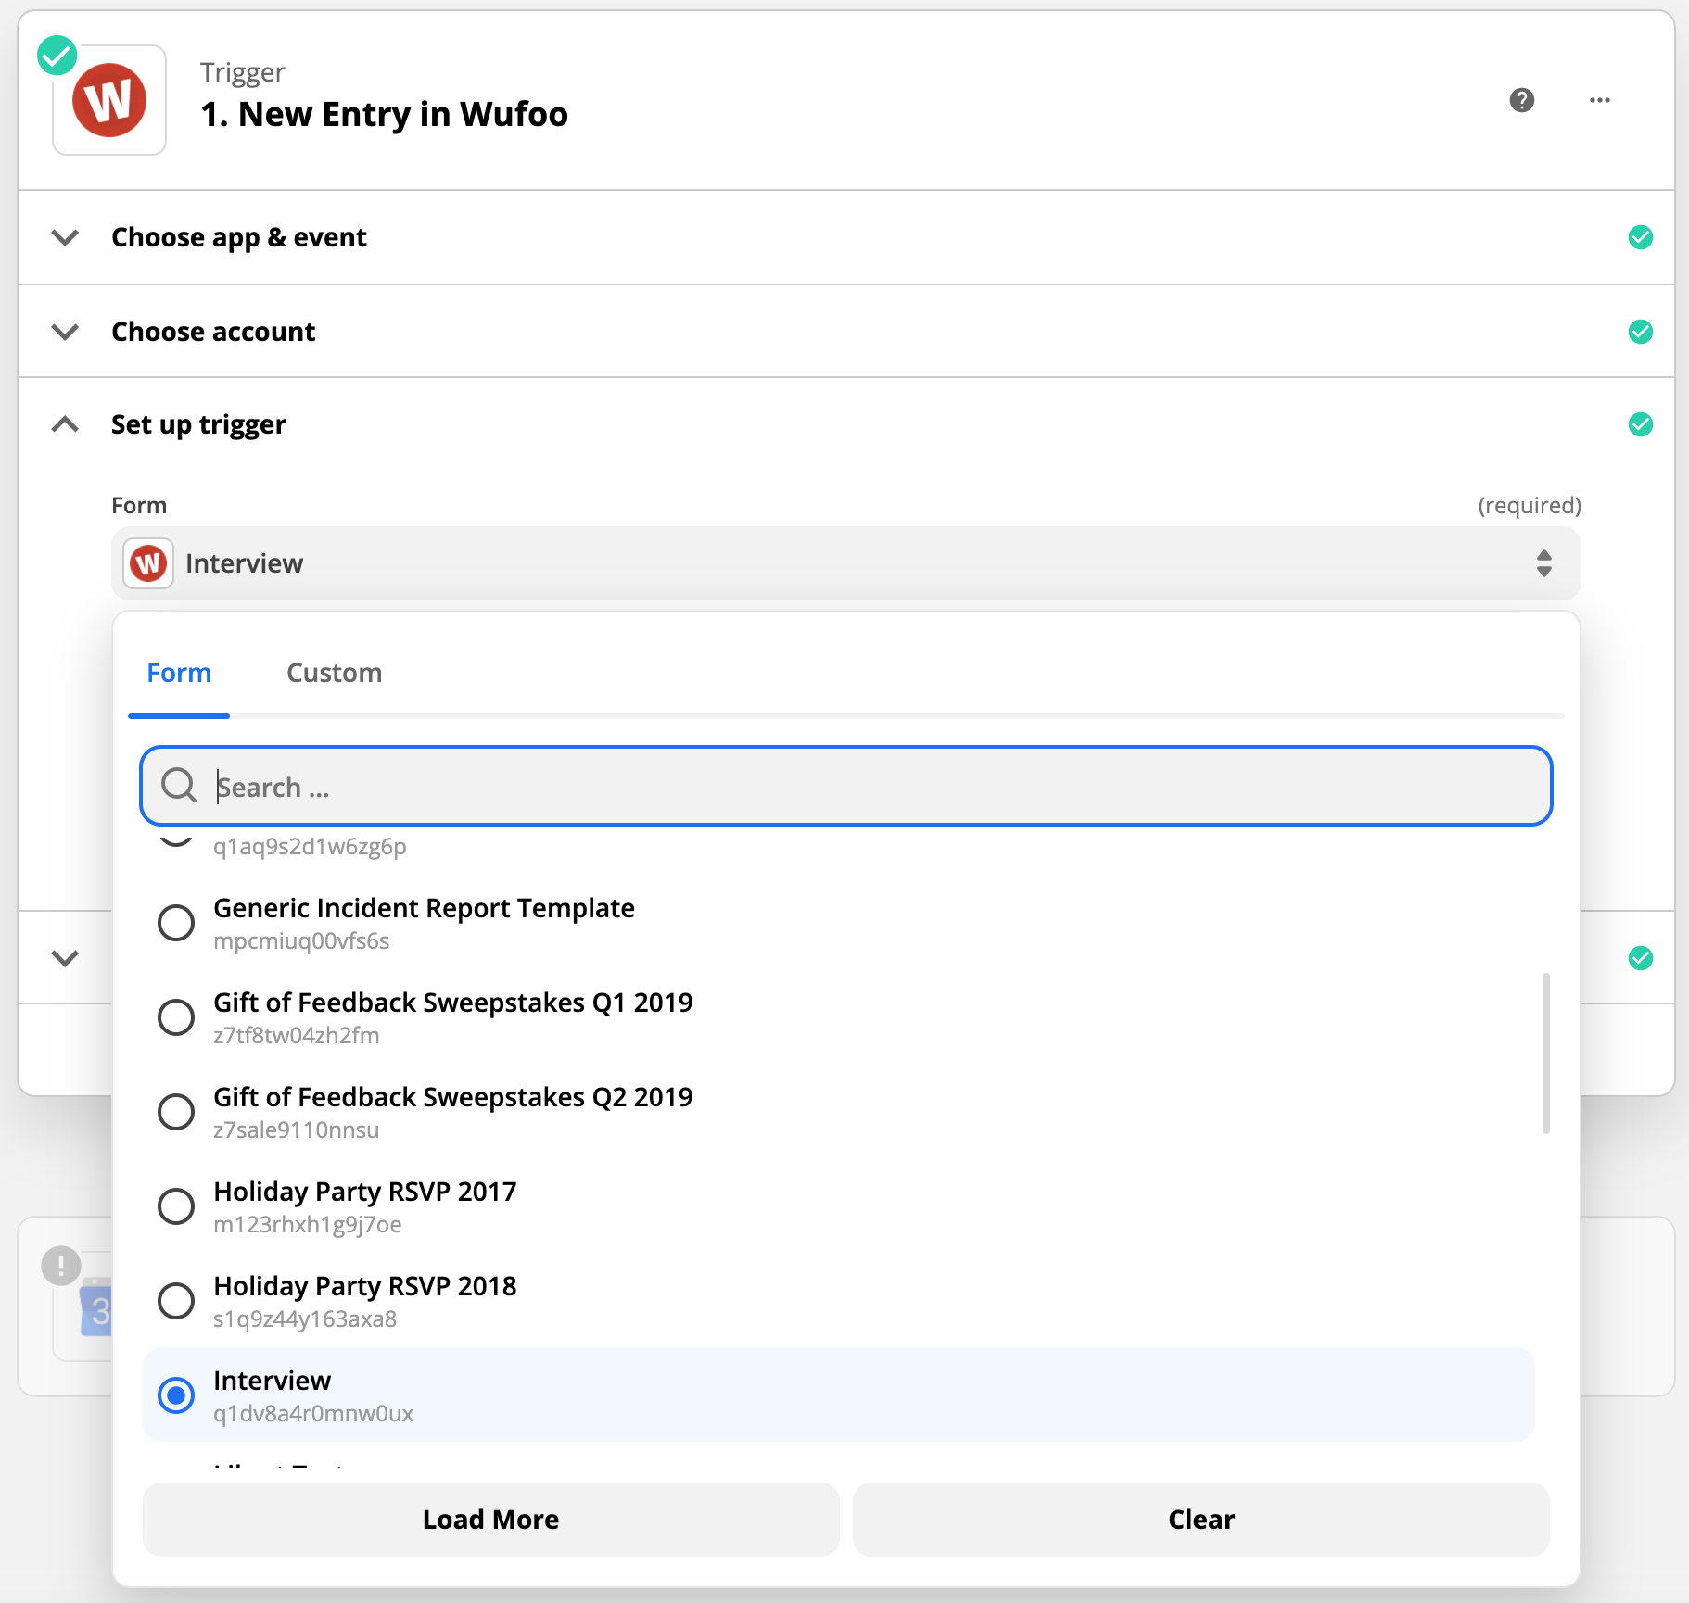Click the form ID 'm123rhxh1g9j7oe'

(x=308, y=1225)
